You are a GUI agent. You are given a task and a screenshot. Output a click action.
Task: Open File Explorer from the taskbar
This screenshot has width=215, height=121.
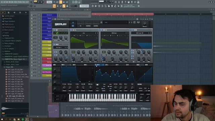(18, 119)
